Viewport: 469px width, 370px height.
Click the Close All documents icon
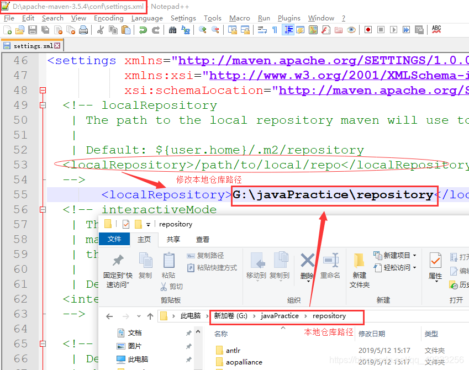coord(71,30)
